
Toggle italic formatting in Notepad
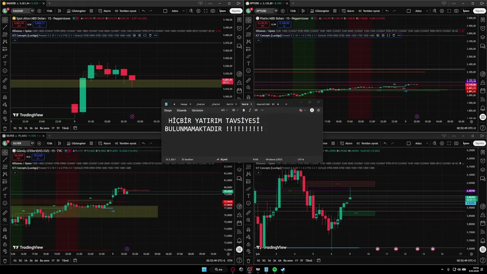pyautogui.click(x=250, y=110)
